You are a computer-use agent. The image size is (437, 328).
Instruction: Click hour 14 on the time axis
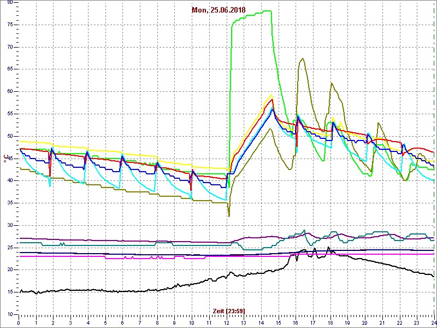click(x=261, y=323)
